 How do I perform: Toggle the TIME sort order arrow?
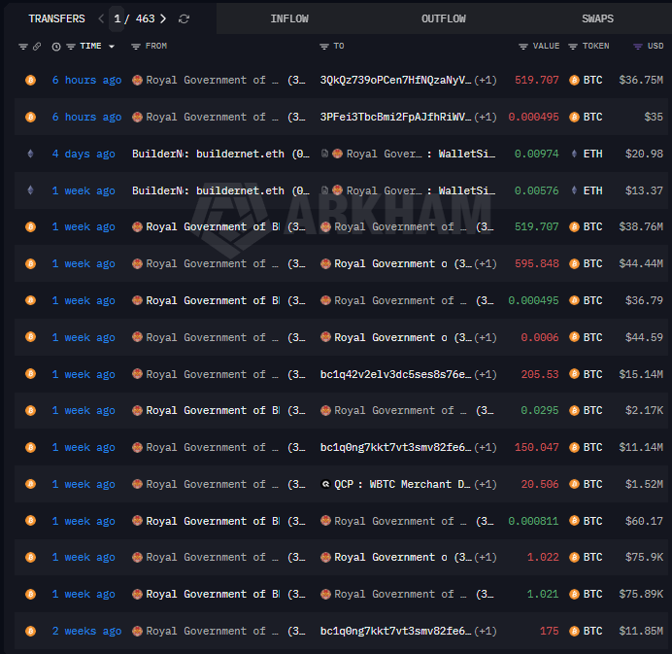(111, 47)
